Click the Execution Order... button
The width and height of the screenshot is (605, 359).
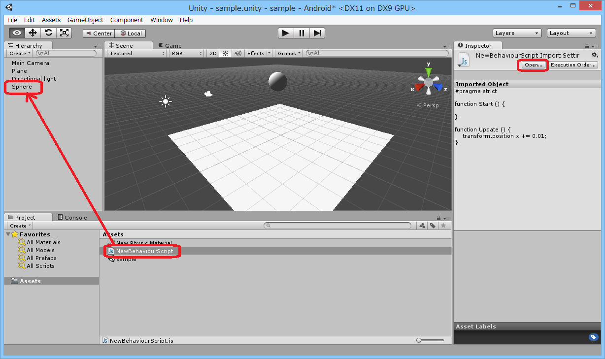tap(573, 65)
